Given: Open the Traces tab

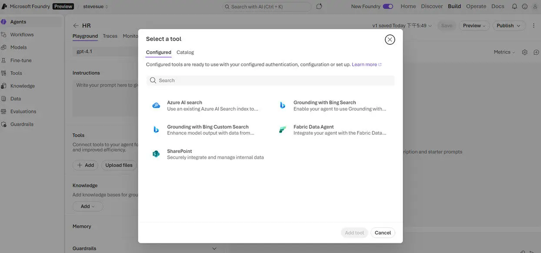Looking at the screenshot, I should pyautogui.click(x=110, y=36).
